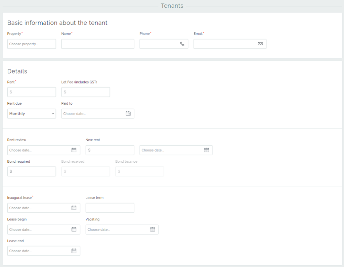Image resolution: width=344 pixels, height=267 pixels.
Task: Open calendar icon for Lease end
Action: [74, 251]
